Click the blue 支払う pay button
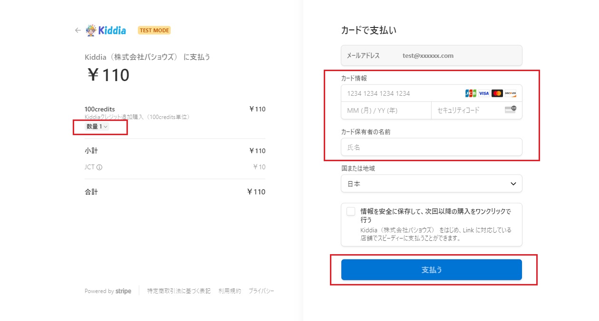This screenshot has width=599, height=321. point(432,270)
